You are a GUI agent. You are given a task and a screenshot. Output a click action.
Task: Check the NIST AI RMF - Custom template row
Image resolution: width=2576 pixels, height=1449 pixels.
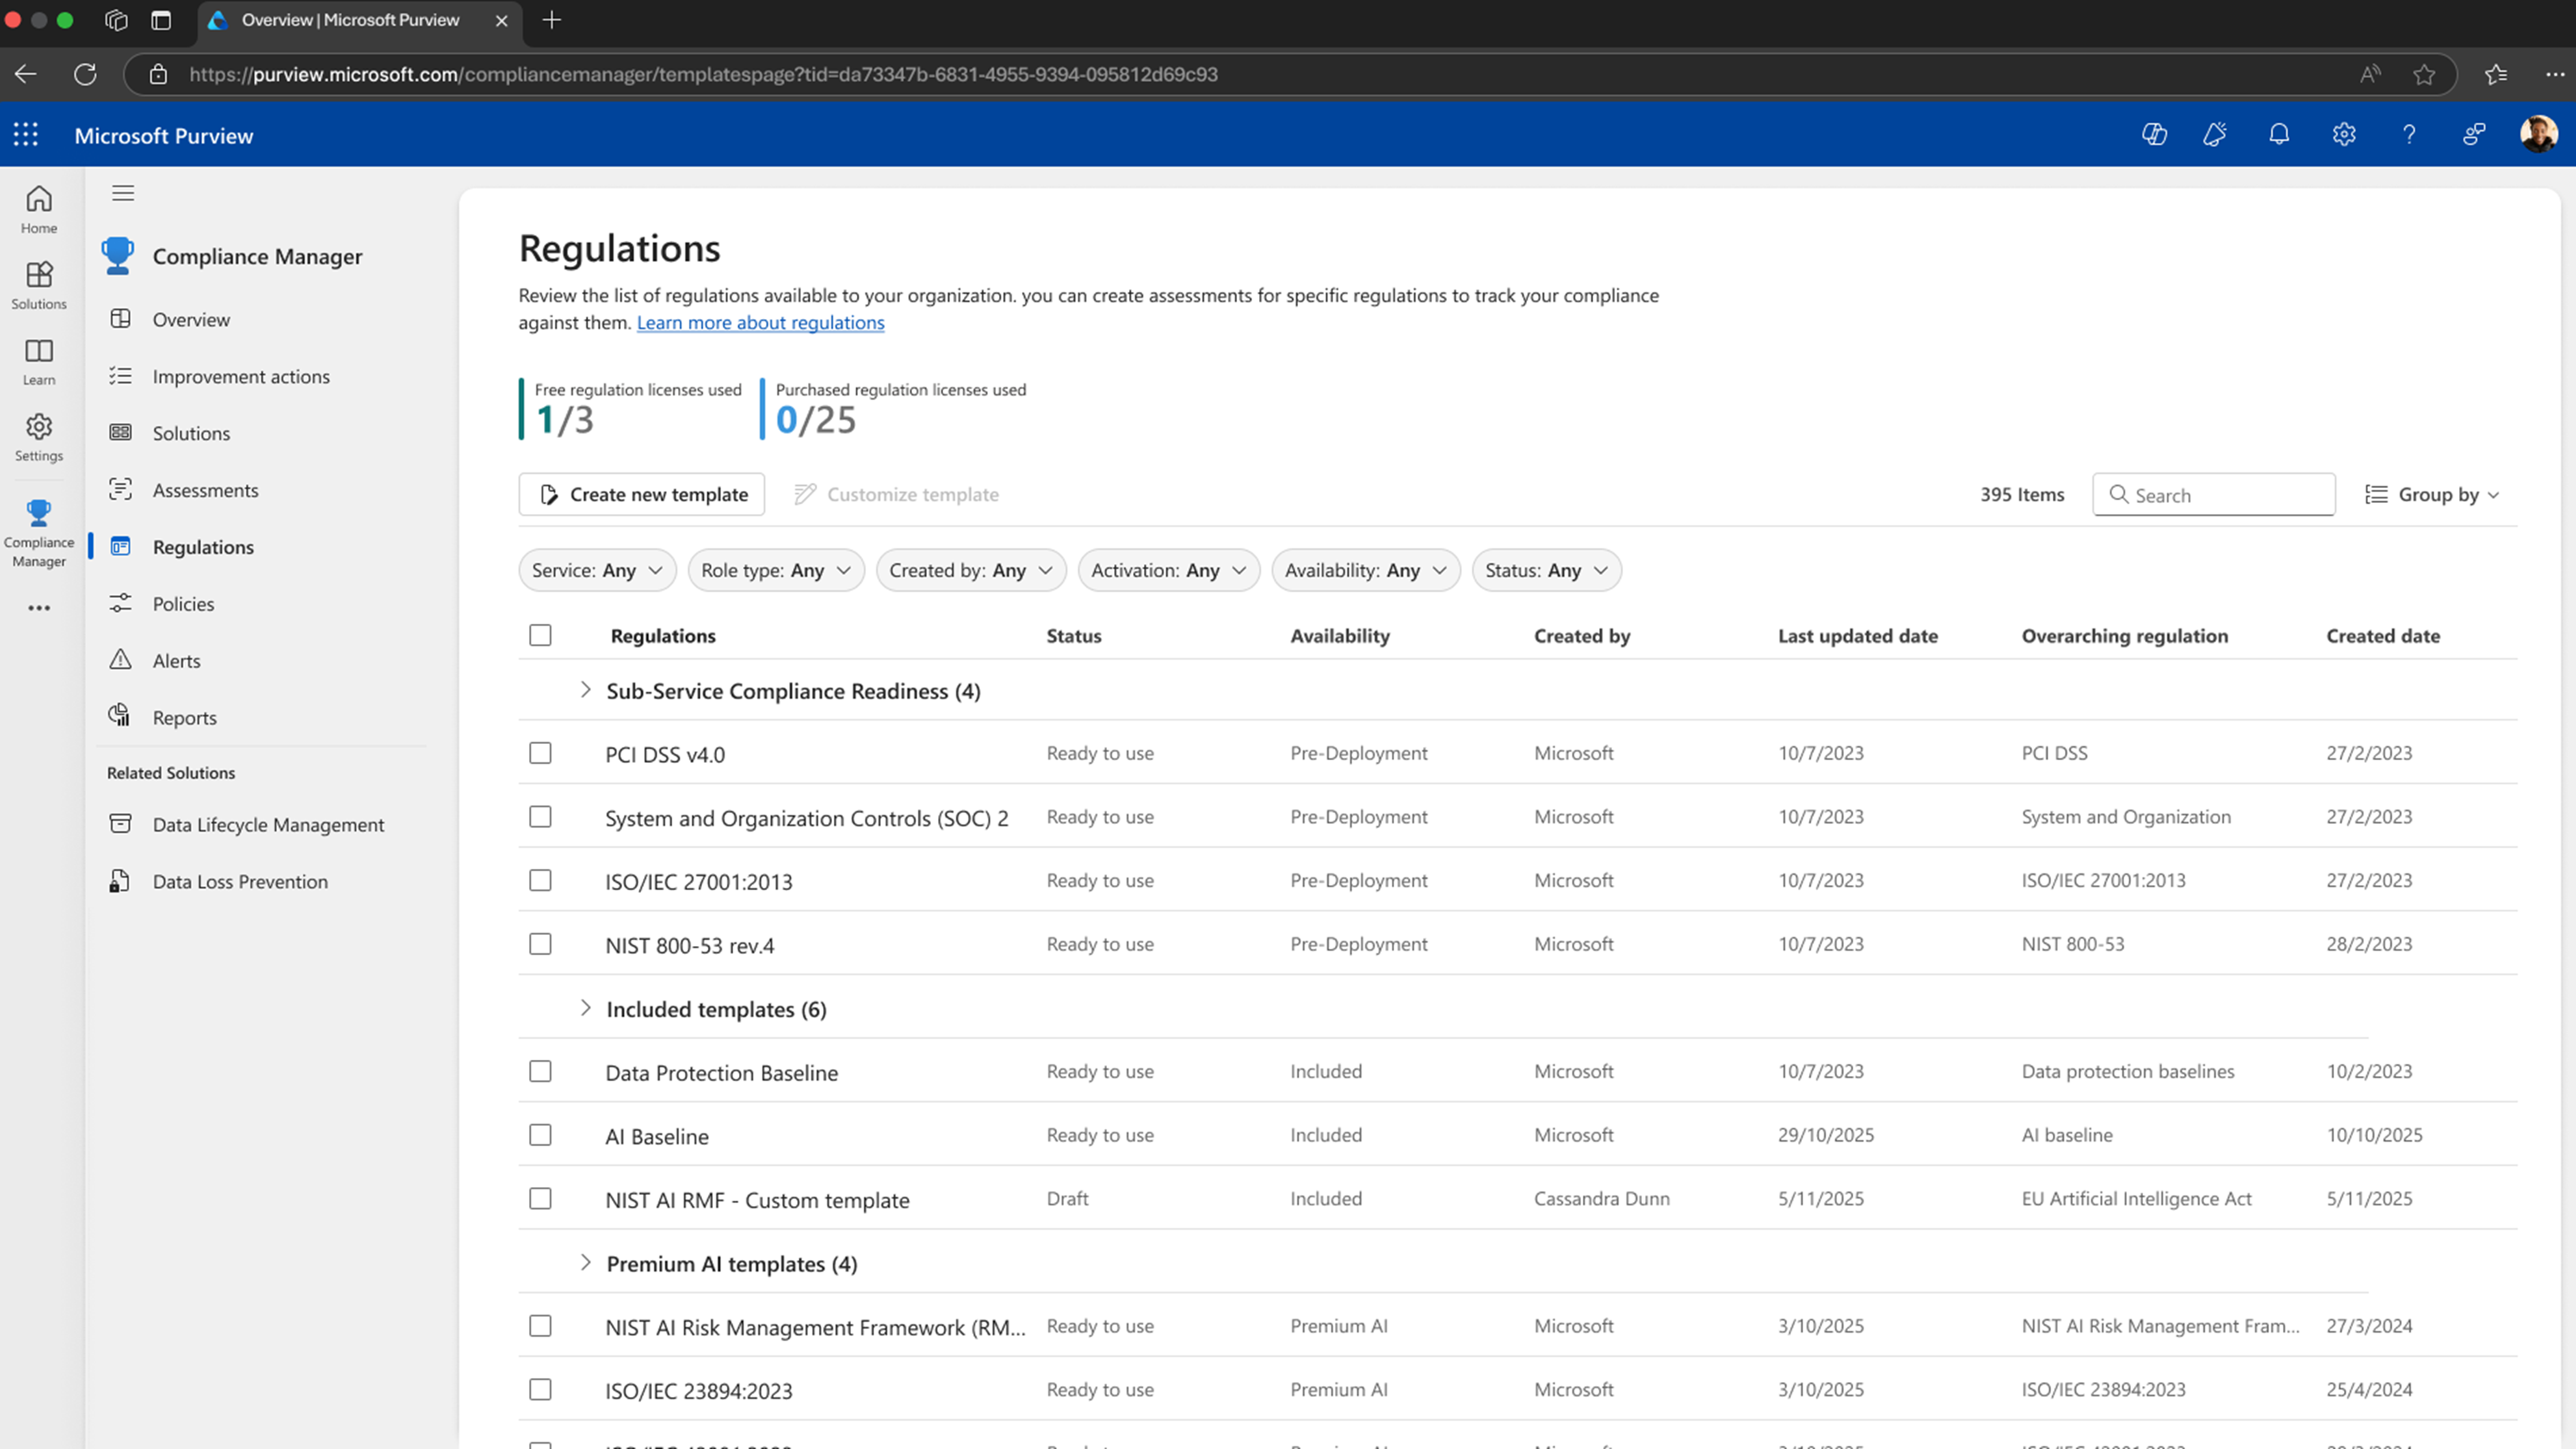tap(540, 1198)
